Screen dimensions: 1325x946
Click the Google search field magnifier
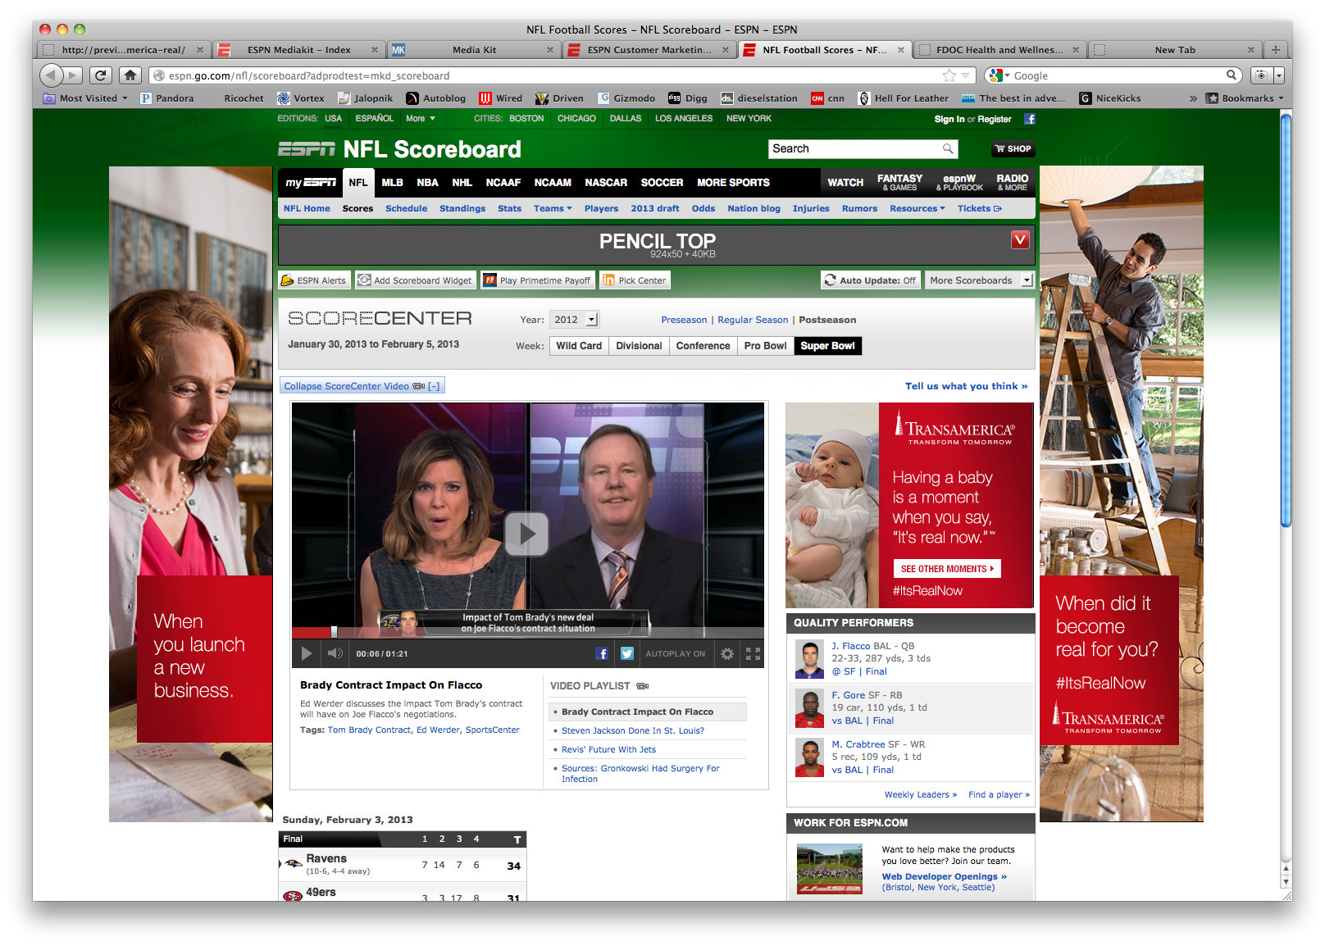click(x=1232, y=75)
